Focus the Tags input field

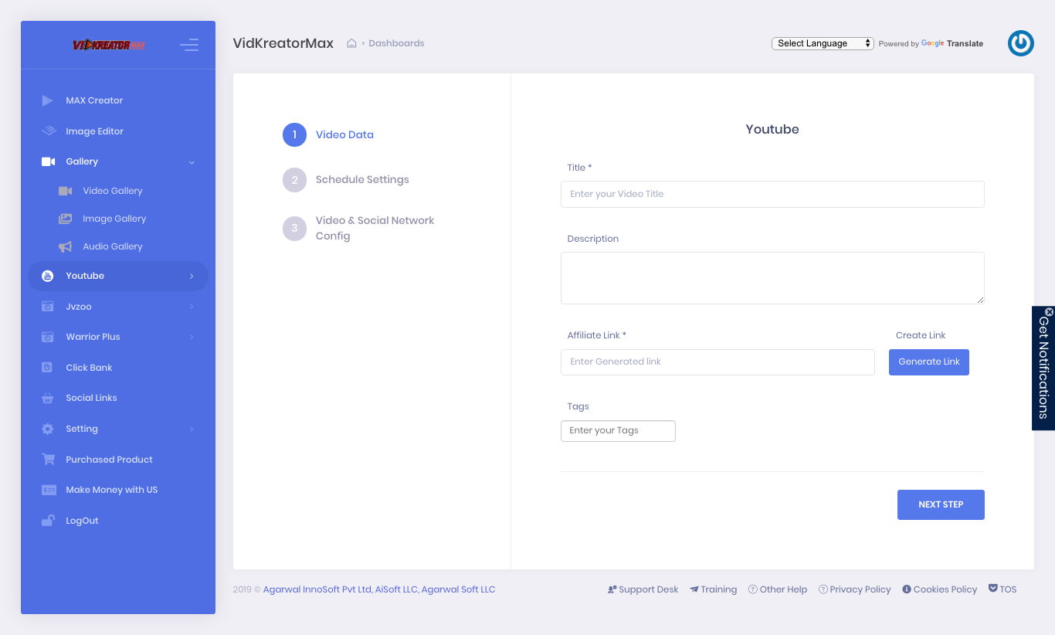coord(618,431)
